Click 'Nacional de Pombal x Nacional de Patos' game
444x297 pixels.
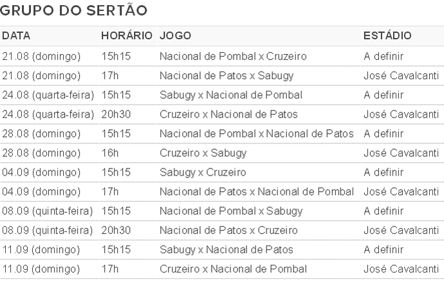257,134
